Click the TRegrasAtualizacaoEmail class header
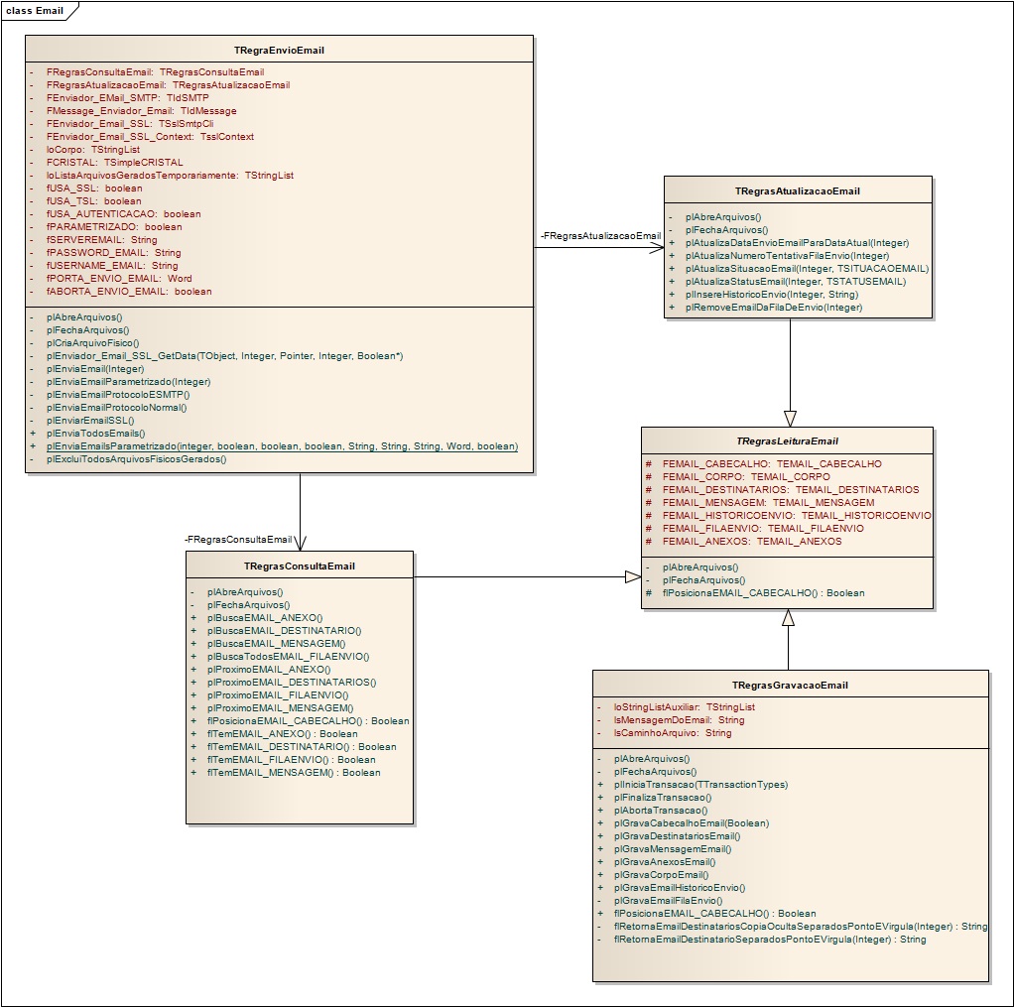1014x1007 pixels. tap(797, 190)
